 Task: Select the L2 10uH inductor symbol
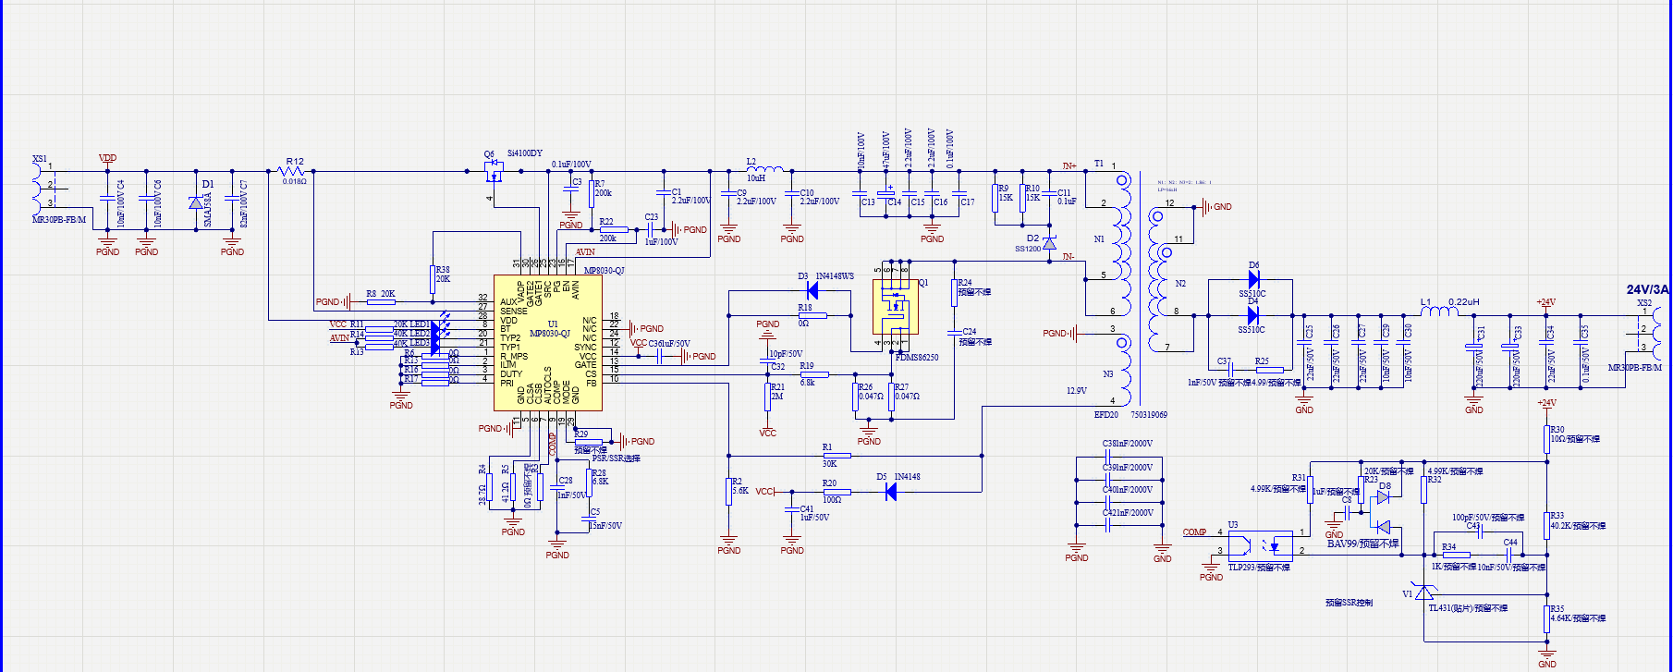click(x=765, y=170)
